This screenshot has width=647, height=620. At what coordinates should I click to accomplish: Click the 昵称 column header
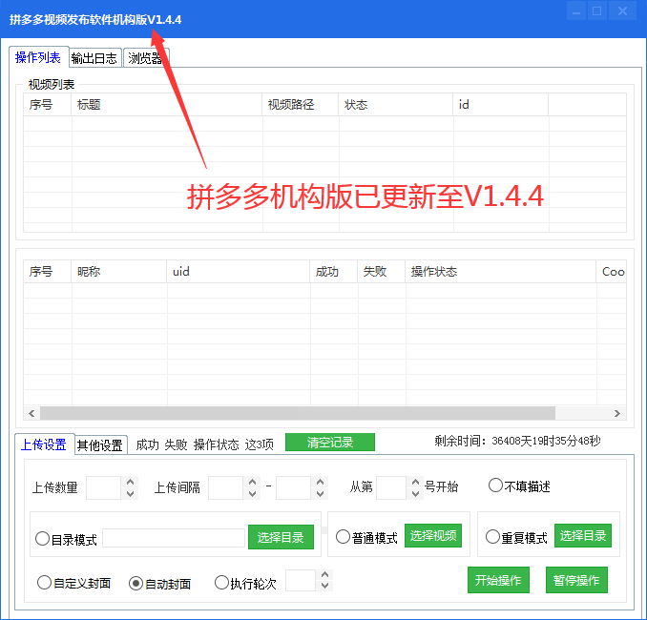[x=119, y=272]
